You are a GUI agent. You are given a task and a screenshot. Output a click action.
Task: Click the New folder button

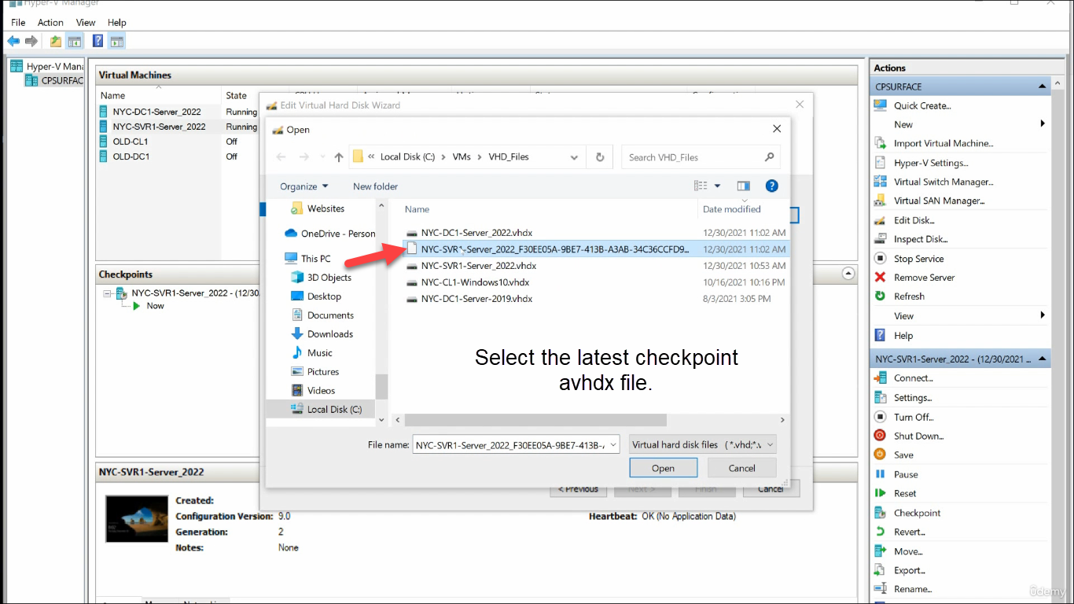point(375,186)
